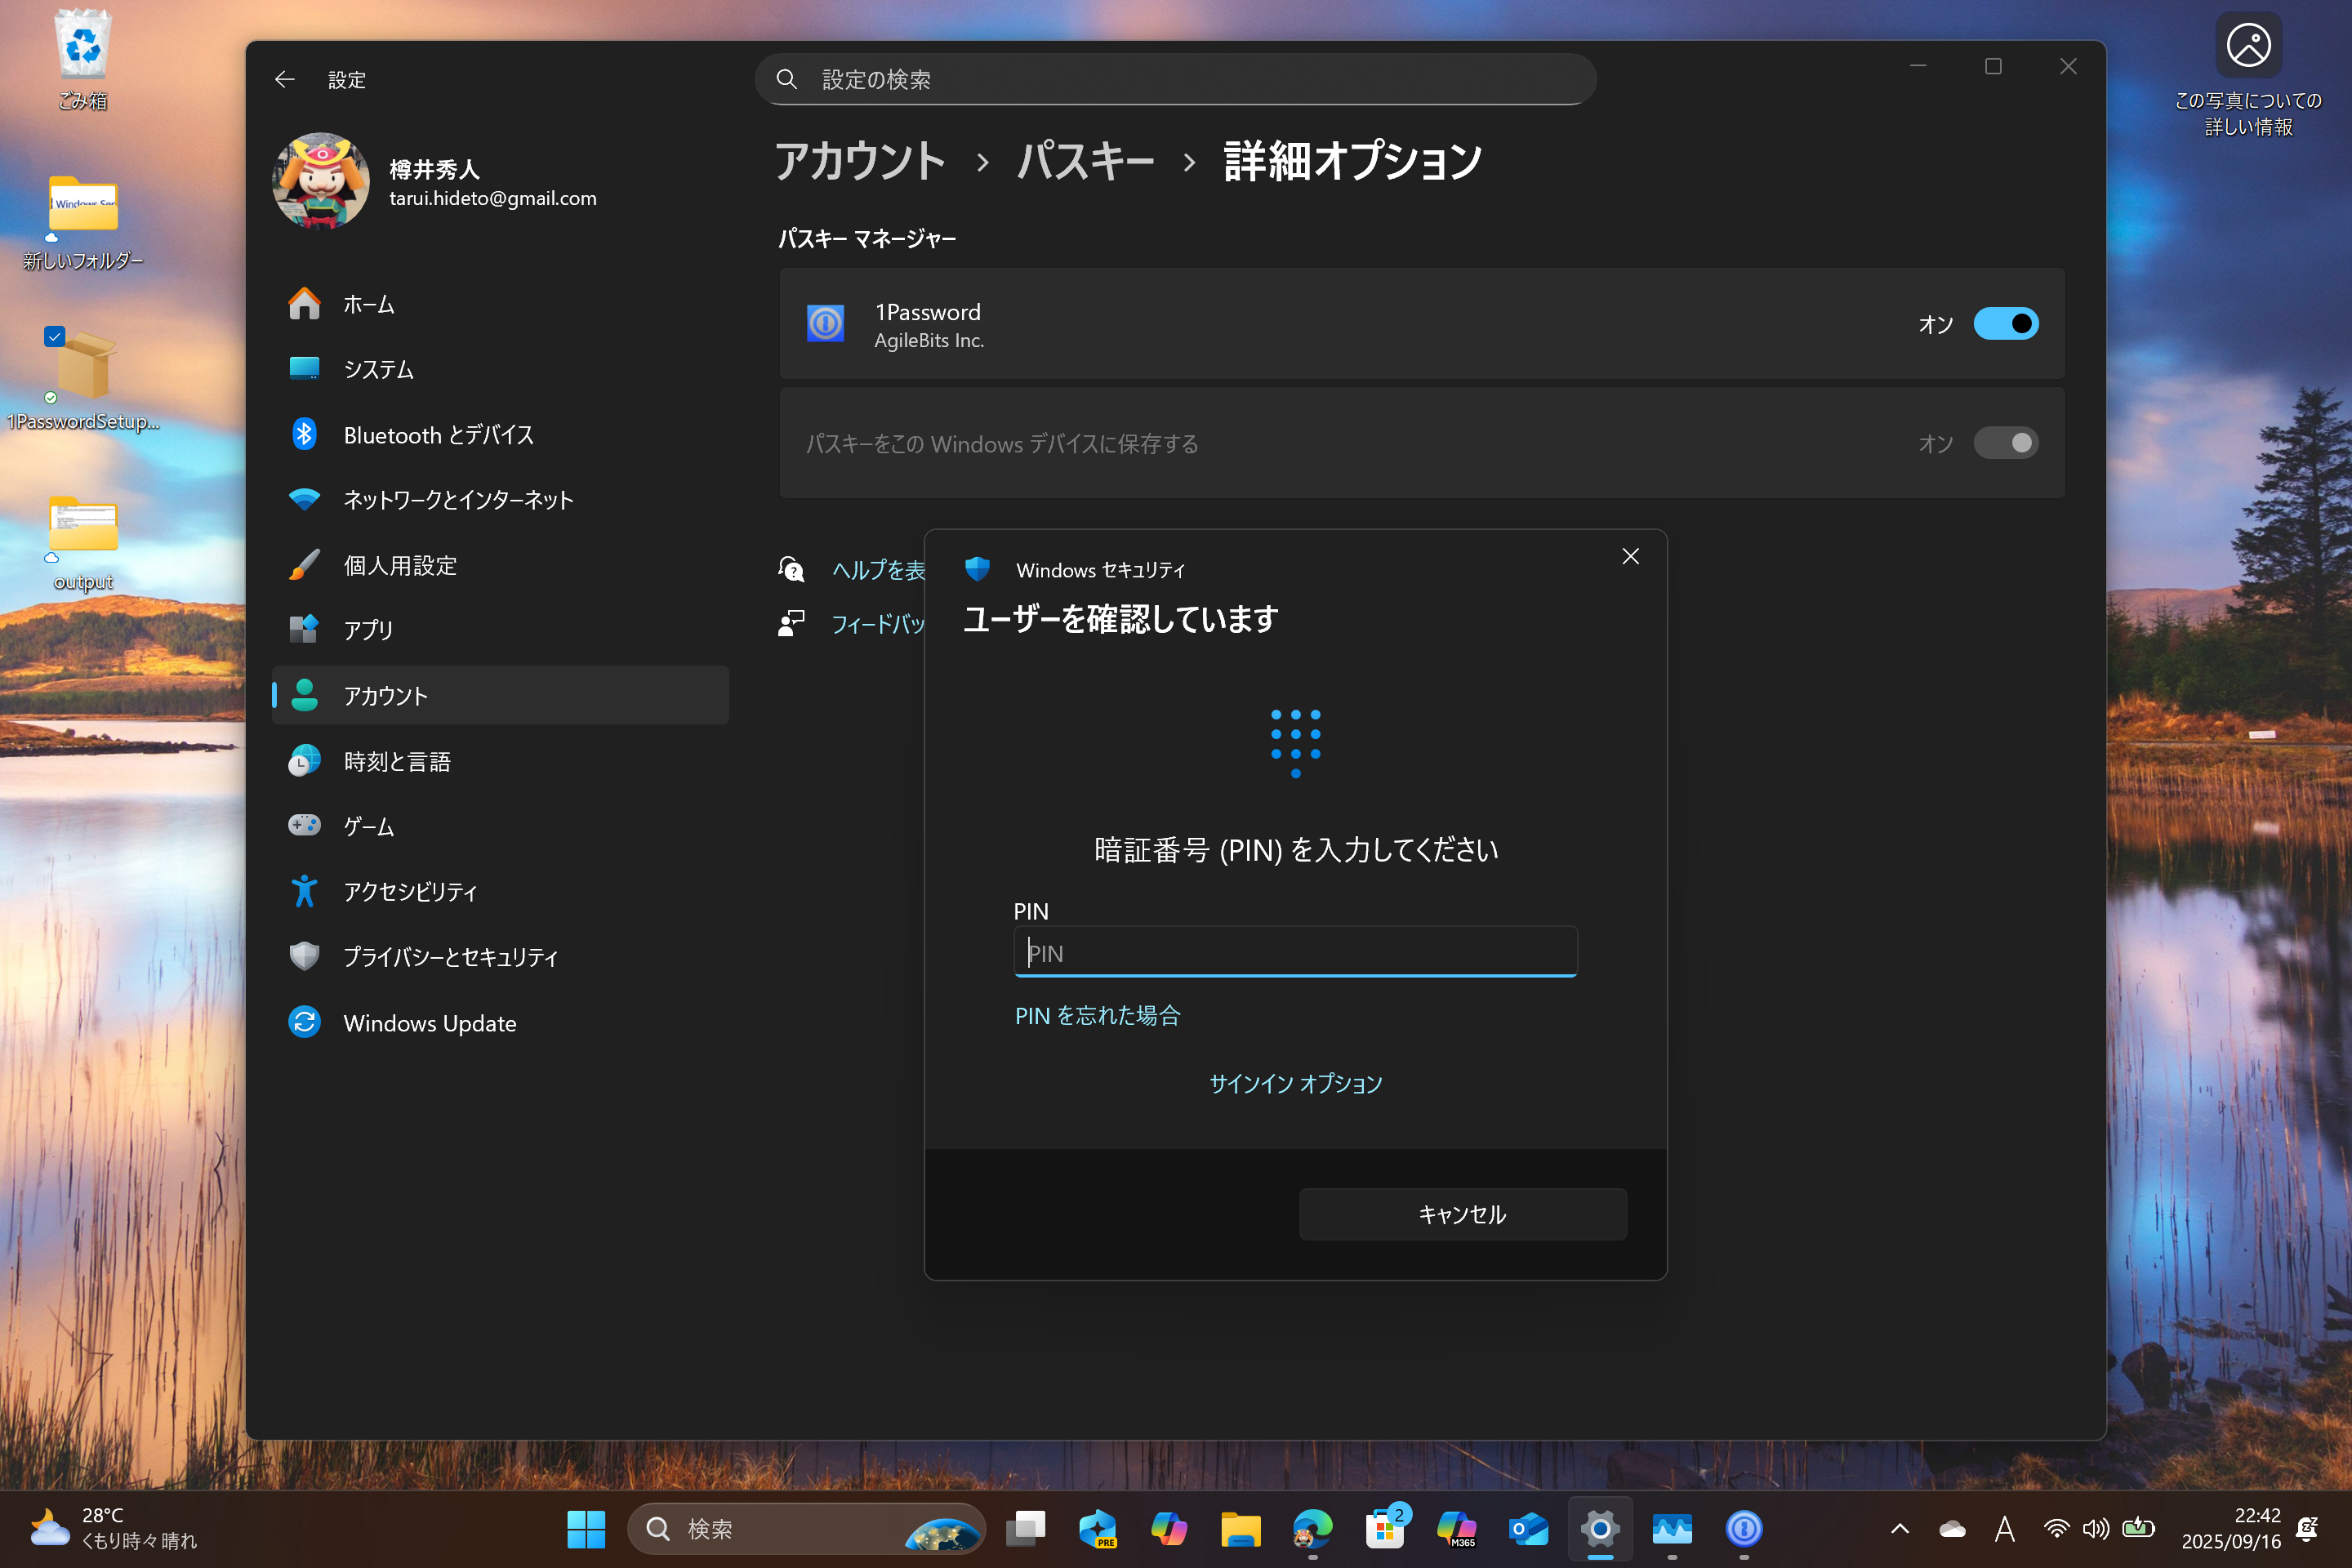Screen dimensions: 2352x1568
Task: Click the キャンセル button in the dialog
Action: [x=1461, y=1214]
